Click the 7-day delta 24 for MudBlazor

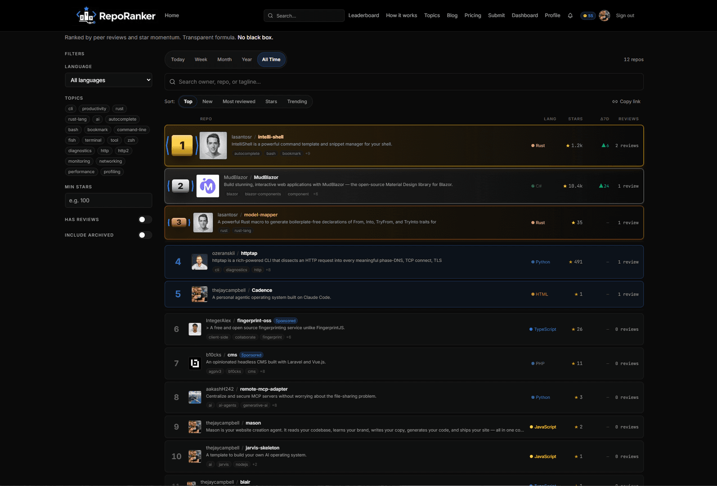click(604, 186)
